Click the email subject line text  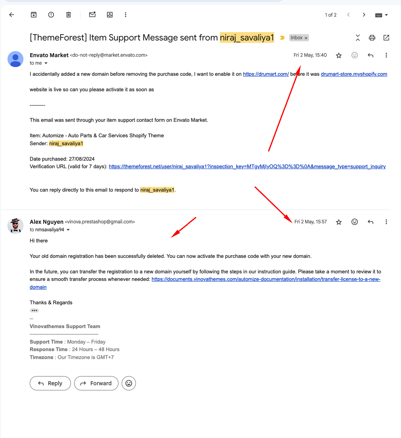(152, 38)
